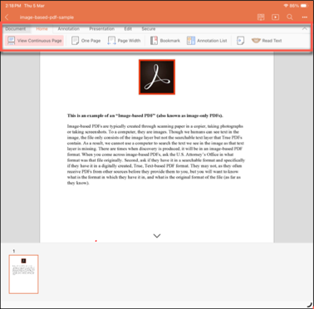The width and height of the screenshot is (314, 309).
Task: Click the Adobe Acrobat logo image in page
Action: pos(157,77)
